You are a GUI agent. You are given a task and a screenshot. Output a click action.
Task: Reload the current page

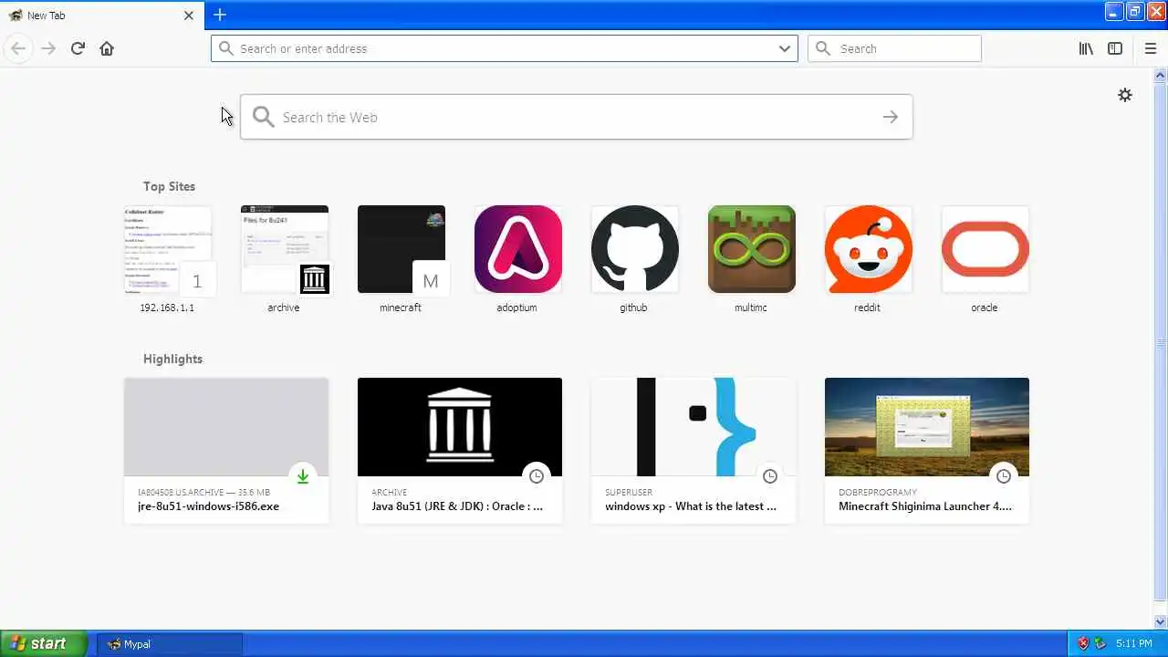(78, 48)
